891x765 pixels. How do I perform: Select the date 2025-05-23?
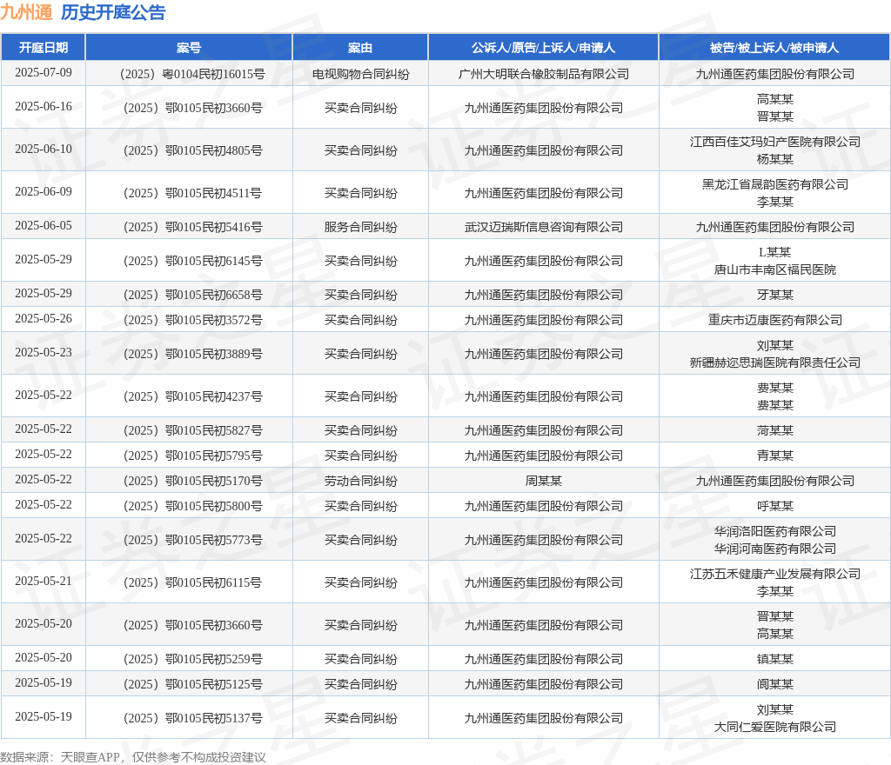click(x=44, y=353)
